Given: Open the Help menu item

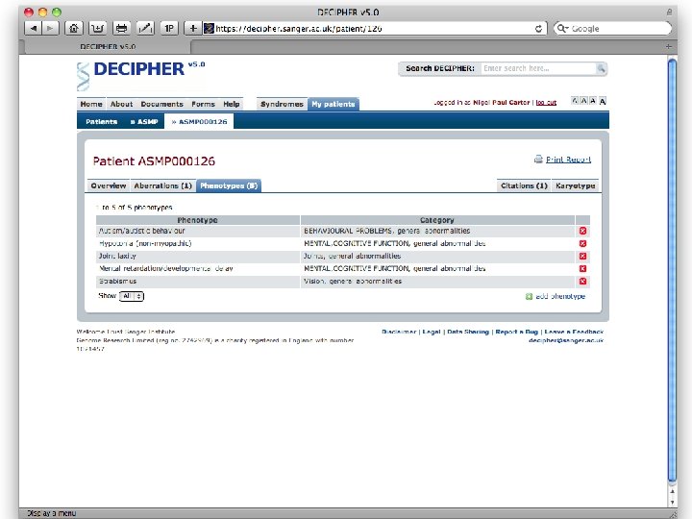Looking at the screenshot, I should pyautogui.click(x=232, y=104).
